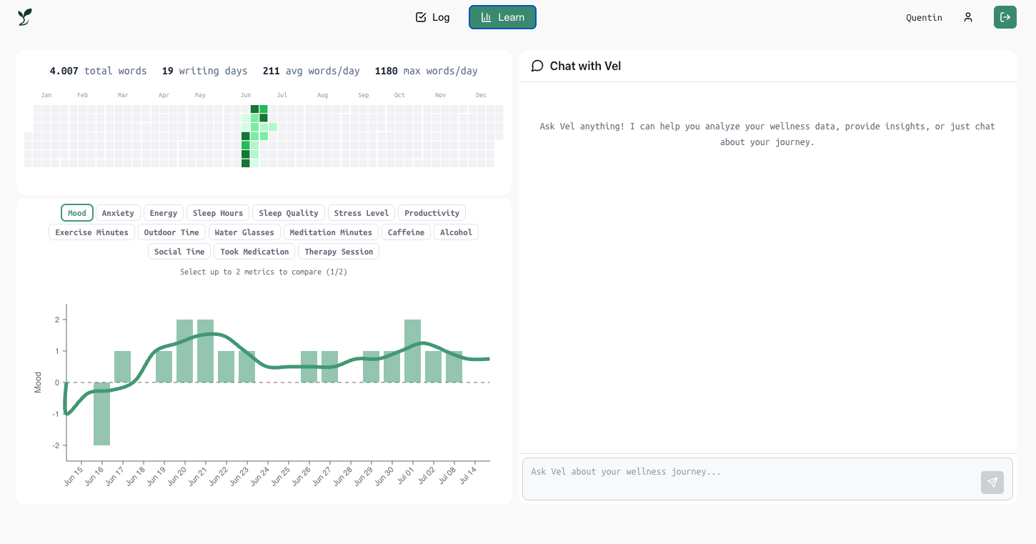
Task: Select the Caffeine metric
Action: tap(406, 232)
